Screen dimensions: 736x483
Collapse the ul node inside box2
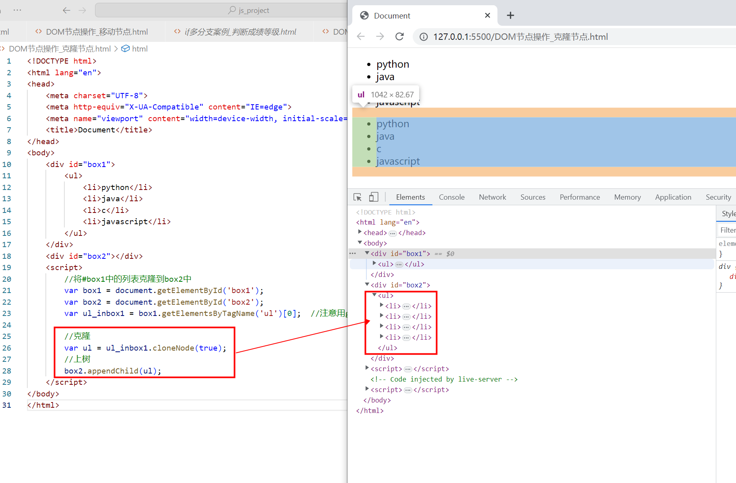(374, 295)
